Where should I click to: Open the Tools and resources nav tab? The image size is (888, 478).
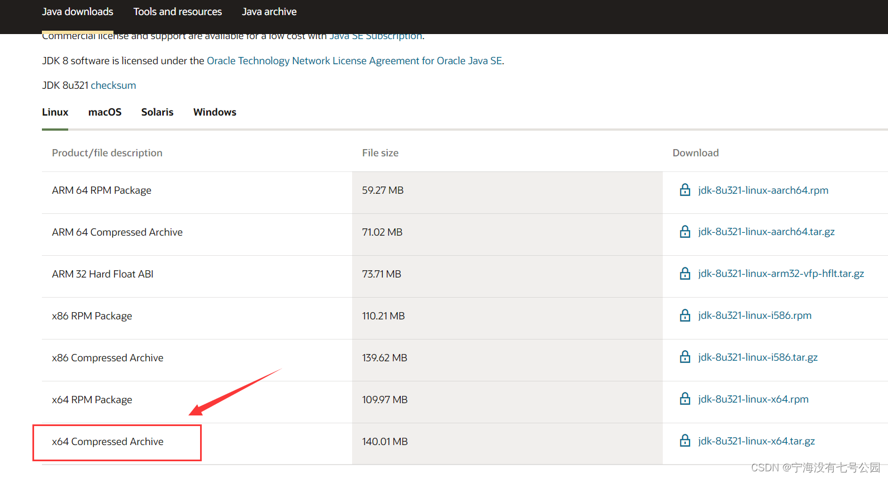click(178, 12)
